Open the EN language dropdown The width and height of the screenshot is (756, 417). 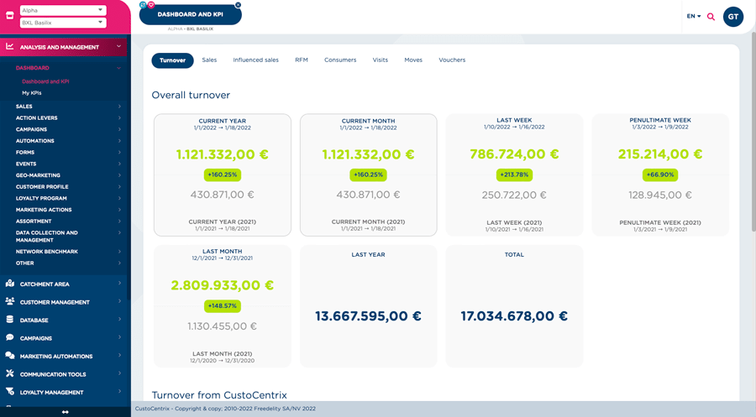pos(693,17)
